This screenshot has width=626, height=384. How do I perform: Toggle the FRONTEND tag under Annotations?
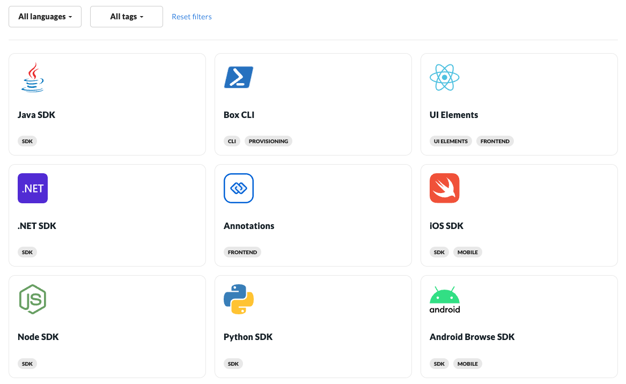pos(242,252)
